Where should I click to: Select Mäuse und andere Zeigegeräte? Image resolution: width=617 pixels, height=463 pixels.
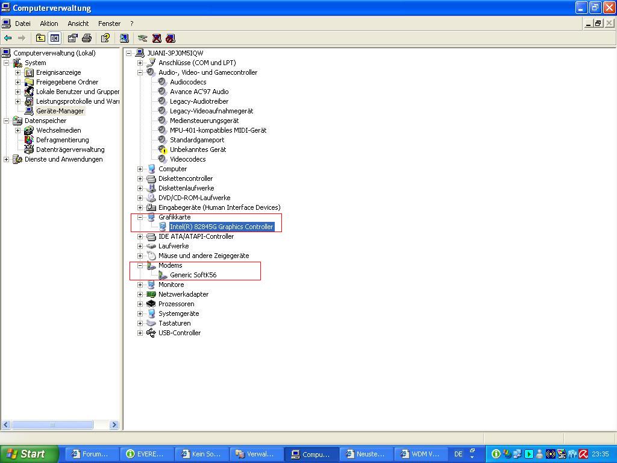click(x=204, y=256)
